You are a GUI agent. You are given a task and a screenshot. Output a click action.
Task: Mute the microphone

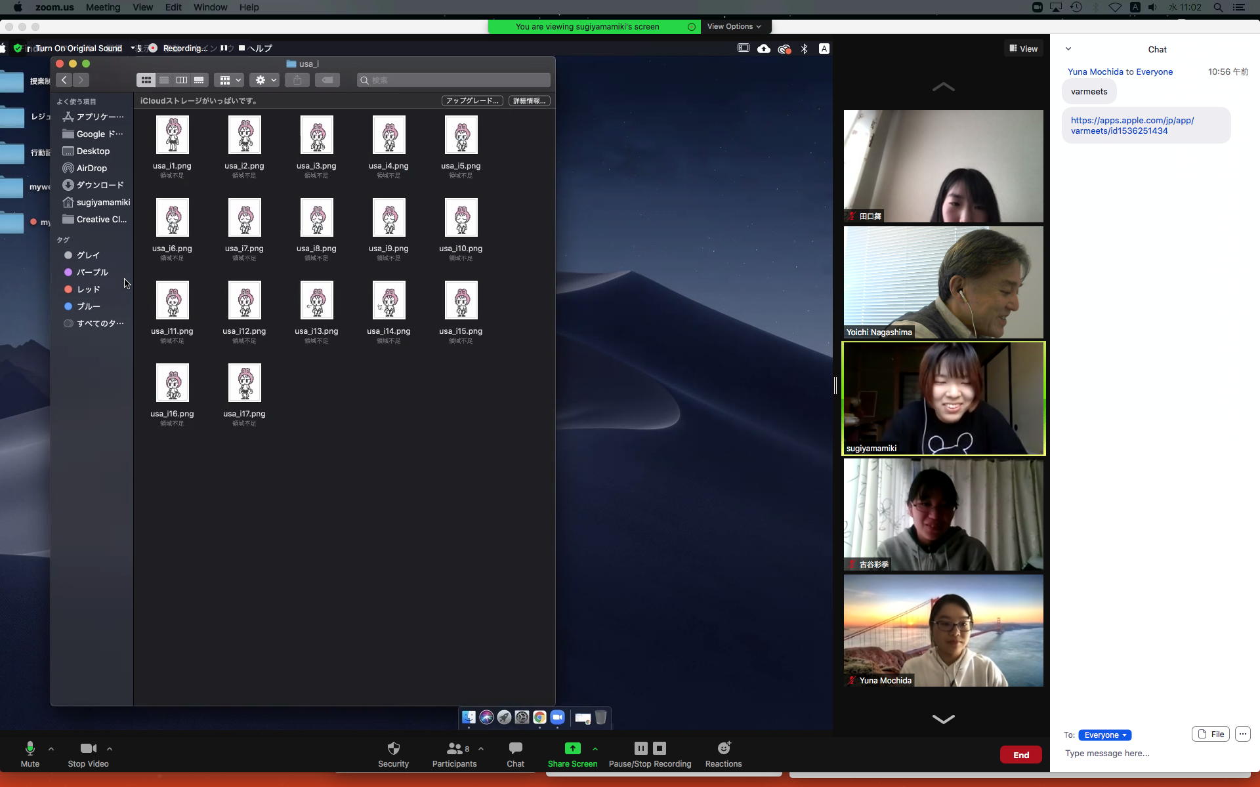pyautogui.click(x=30, y=748)
